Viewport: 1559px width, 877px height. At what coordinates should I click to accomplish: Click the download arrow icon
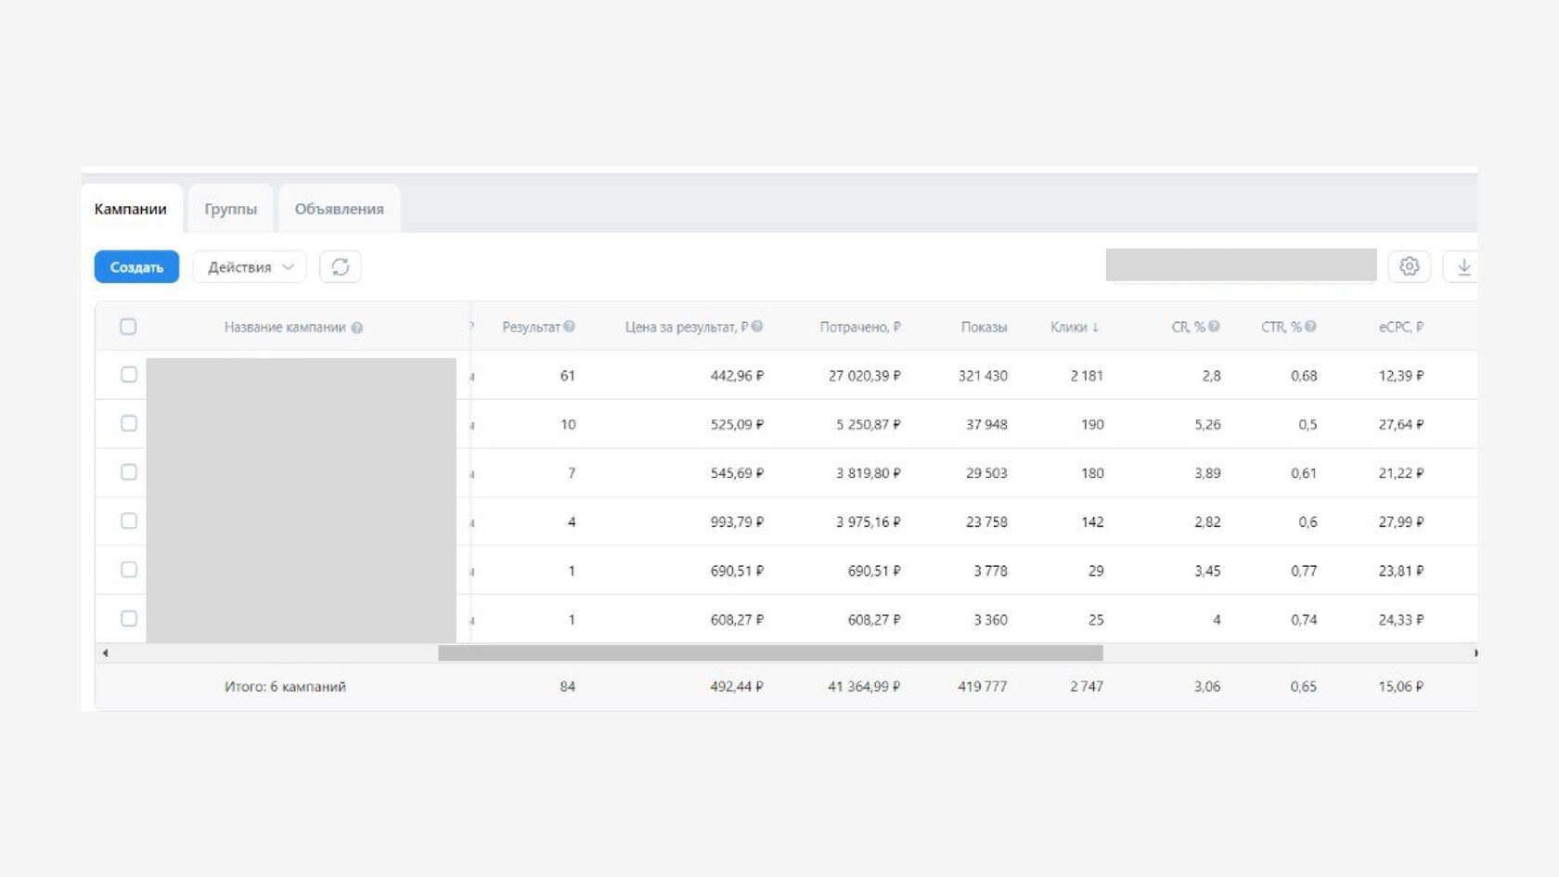(1463, 267)
